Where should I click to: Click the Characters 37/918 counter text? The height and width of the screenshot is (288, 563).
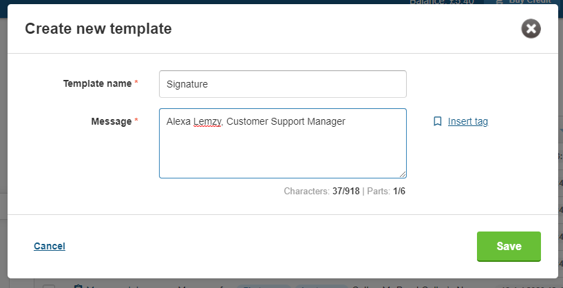[321, 191]
